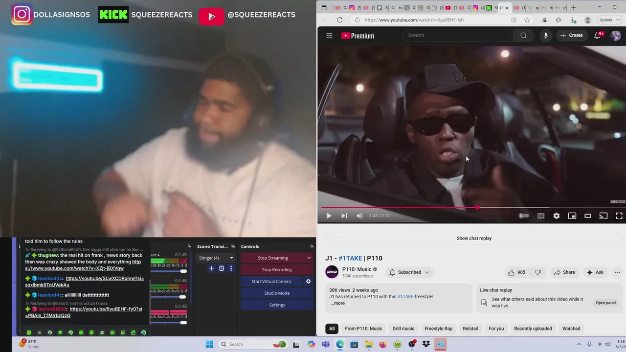Like the video showing 905 likes
The height and width of the screenshot is (352, 626).
[x=516, y=272]
